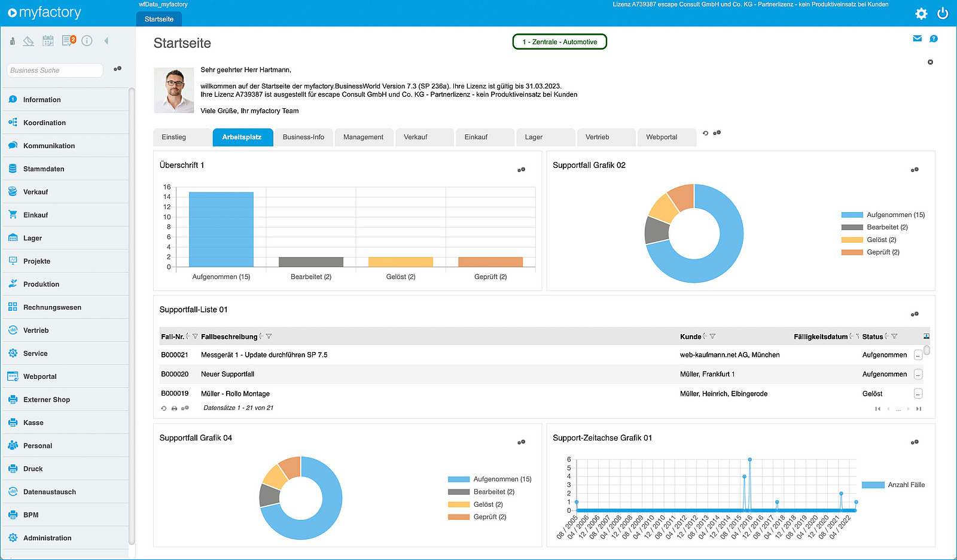This screenshot has width=957, height=560.
Task: Open the mail envelope icon
Action: [918, 39]
